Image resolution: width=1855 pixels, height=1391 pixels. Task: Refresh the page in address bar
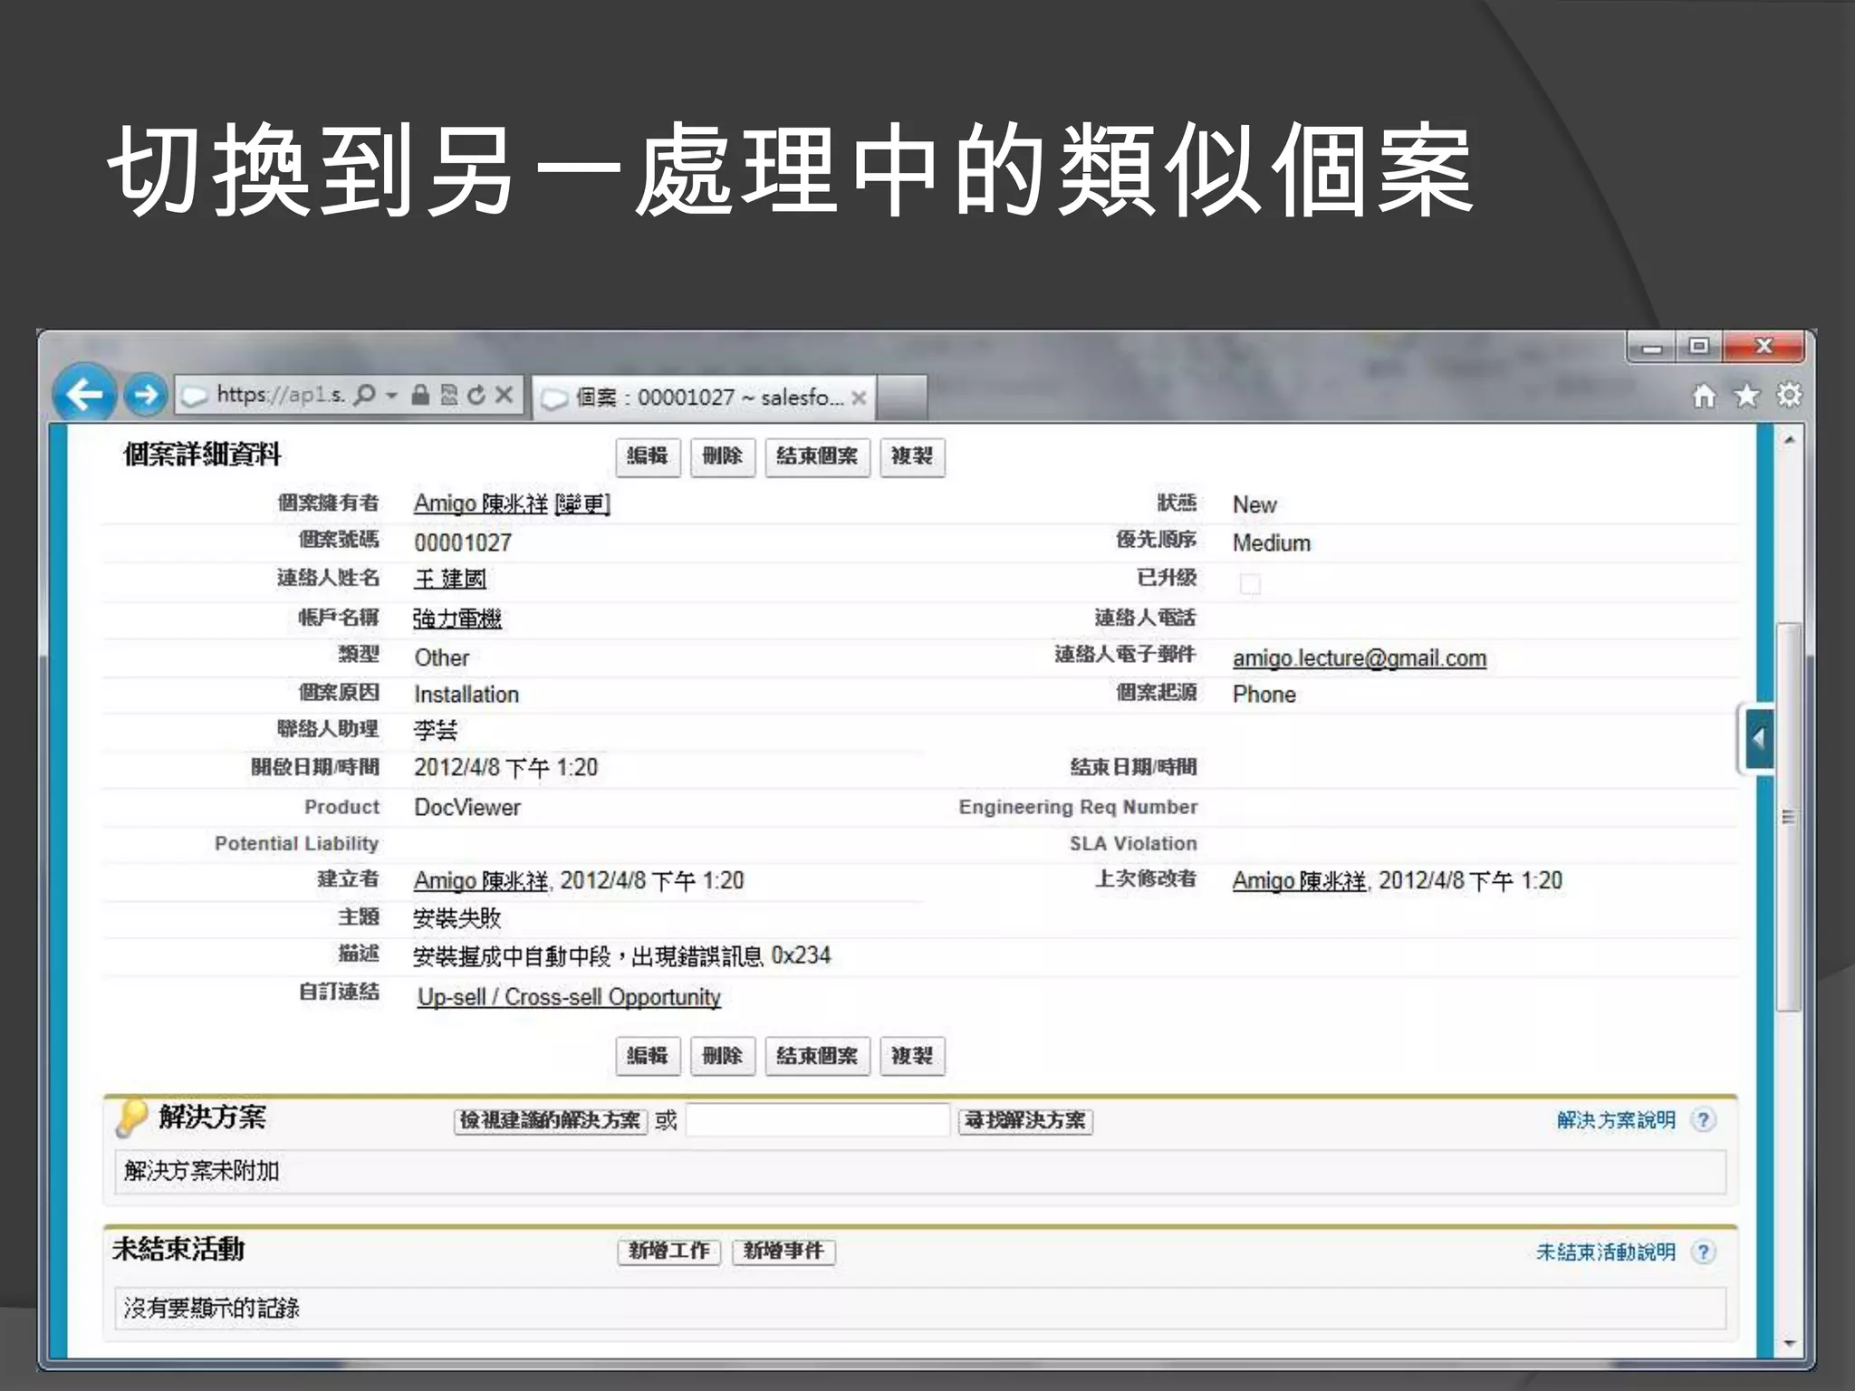point(476,395)
